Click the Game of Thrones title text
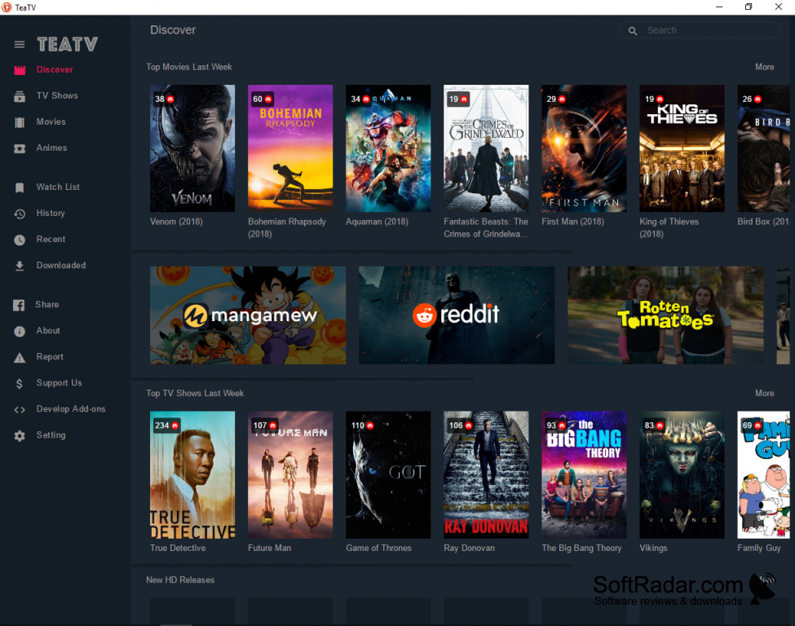This screenshot has height=626, width=795. point(378,548)
